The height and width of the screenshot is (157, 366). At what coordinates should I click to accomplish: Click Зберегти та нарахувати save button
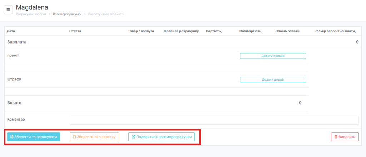(x=34, y=137)
